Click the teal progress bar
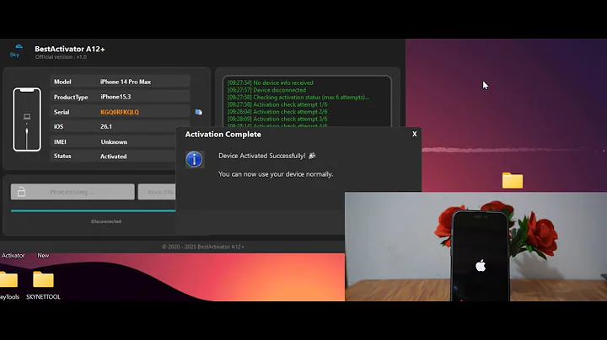 point(93,210)
